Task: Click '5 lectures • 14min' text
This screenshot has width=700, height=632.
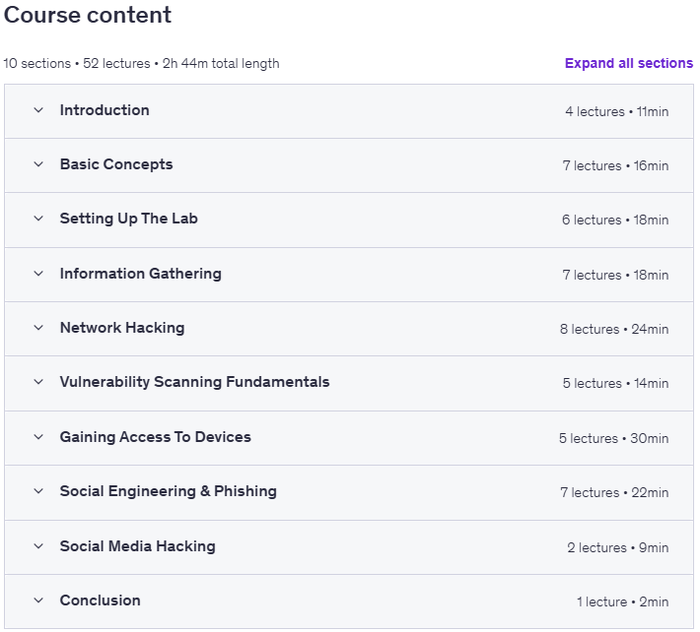Action: [615, 383]
